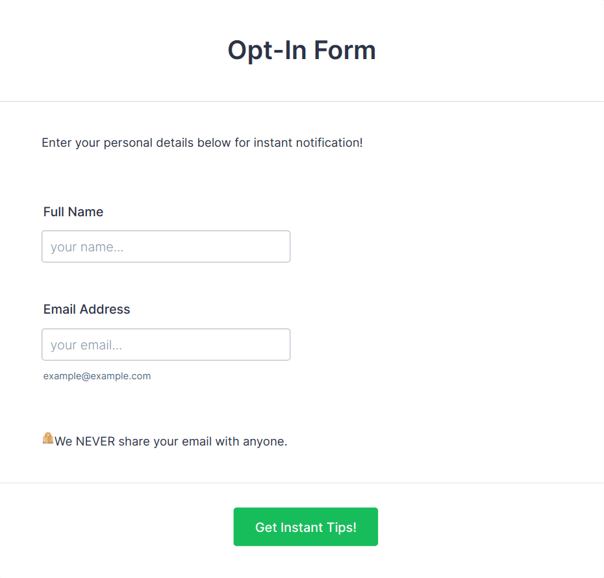This screenshot has width=604, height=578.
Task: Click the example@example.com hint text
Action: pyautogui.click(x=97, y=376)
